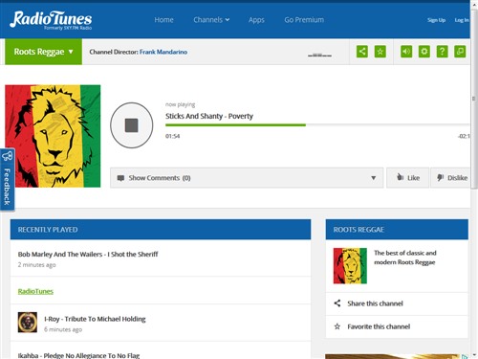The image size is (478, 359).
Task: Open the Home menu item
Action: 163,20
